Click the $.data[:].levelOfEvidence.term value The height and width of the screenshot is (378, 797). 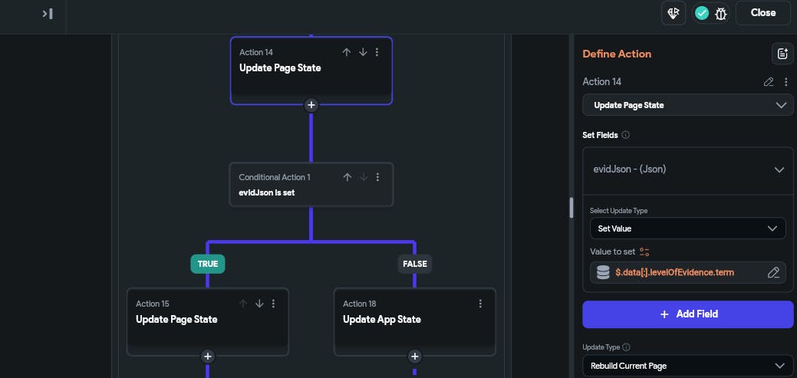pos(674,273)
